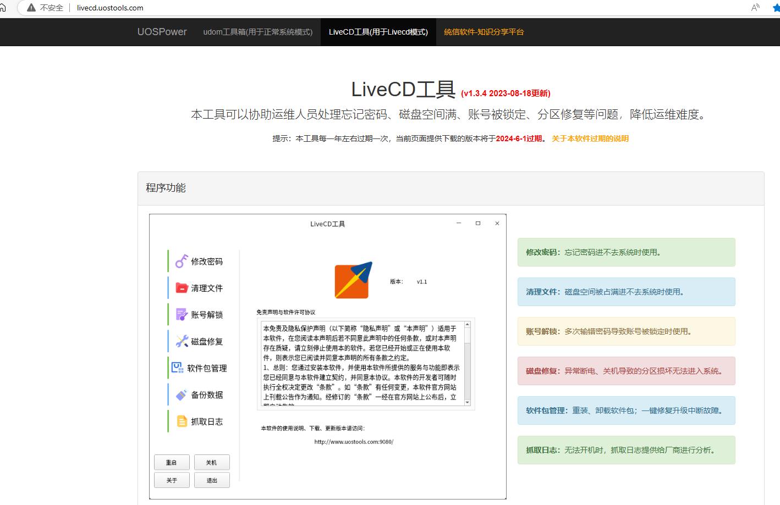Screen dimensions: 780x505
Task: Open the 清理文件 folder icon
Action: point(181,287)
